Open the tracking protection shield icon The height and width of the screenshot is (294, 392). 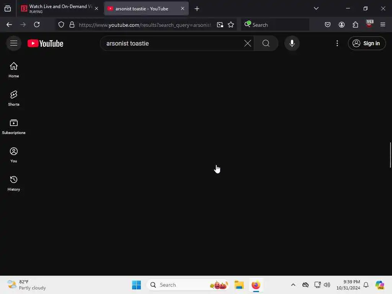tap(61, 24)
